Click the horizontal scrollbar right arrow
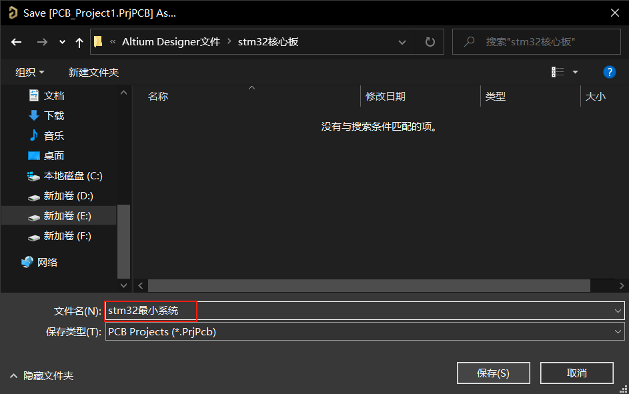This screenshot has height=394, width=629. pyautogui.click(x=622, y=286)
